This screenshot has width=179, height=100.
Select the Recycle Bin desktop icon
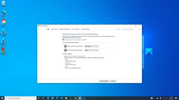pyautogui.click(x=4, y=4)
